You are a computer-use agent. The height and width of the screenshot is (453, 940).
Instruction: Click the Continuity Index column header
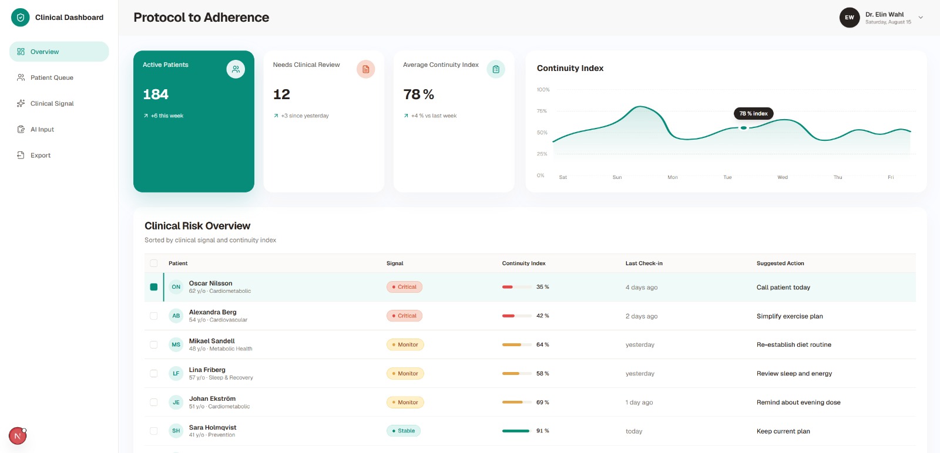(x=523, y=263)
